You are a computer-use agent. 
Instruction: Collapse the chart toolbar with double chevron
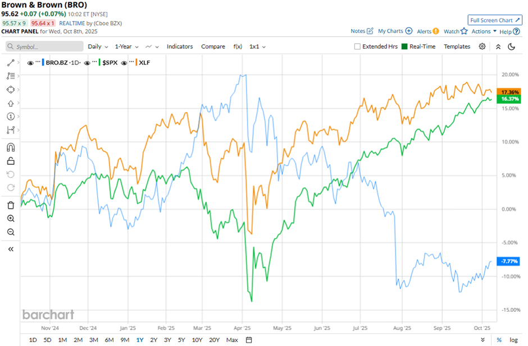(498, 47)
